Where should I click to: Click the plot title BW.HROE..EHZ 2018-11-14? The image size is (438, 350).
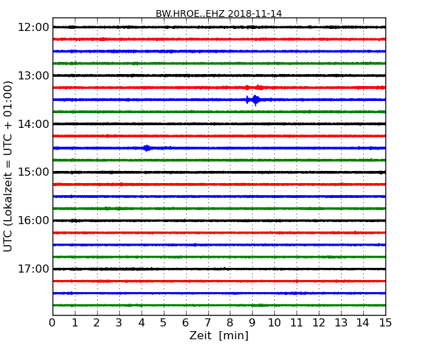(219, 13)
